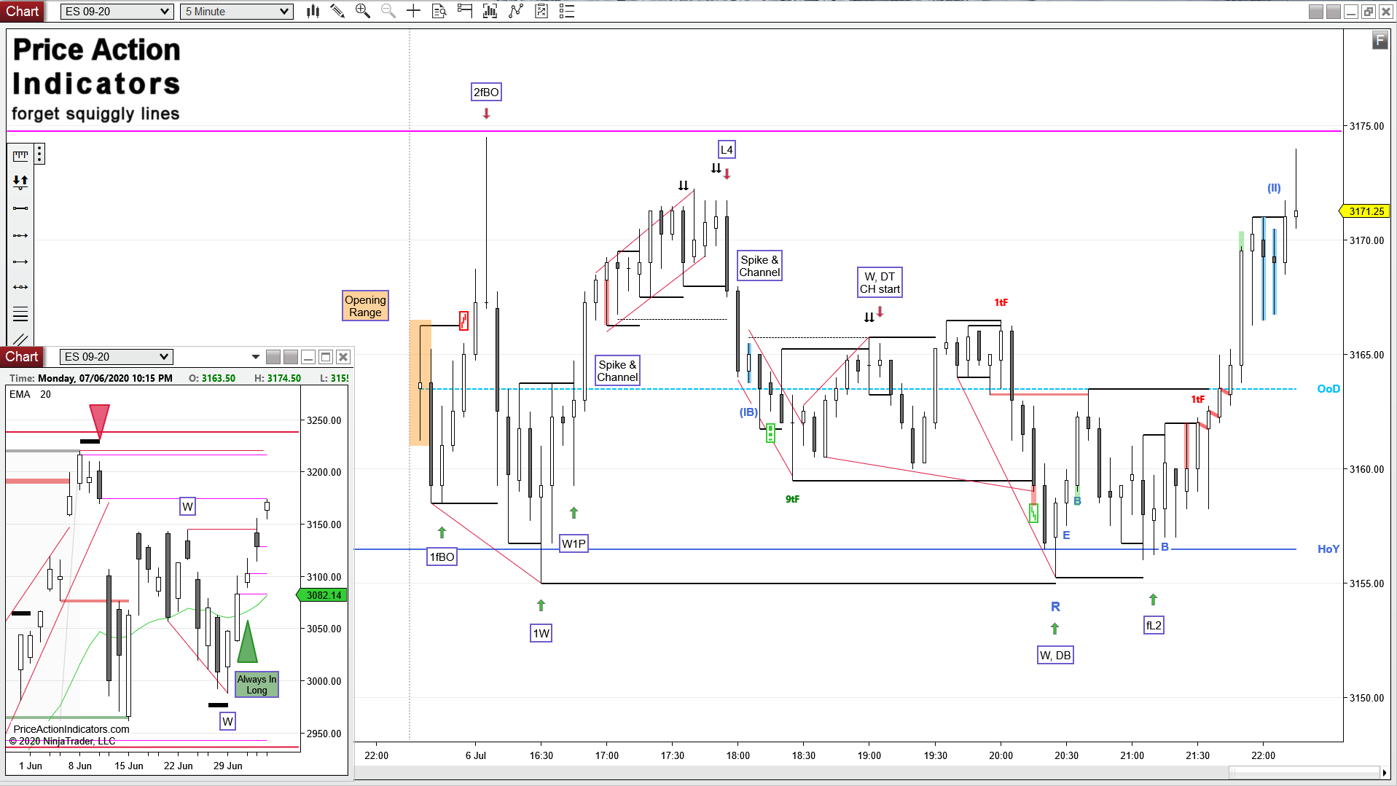The width and height of the screenshot is (1397, 786).
Task: Select the fL2 annotation label
Action: pos(1154,625)
